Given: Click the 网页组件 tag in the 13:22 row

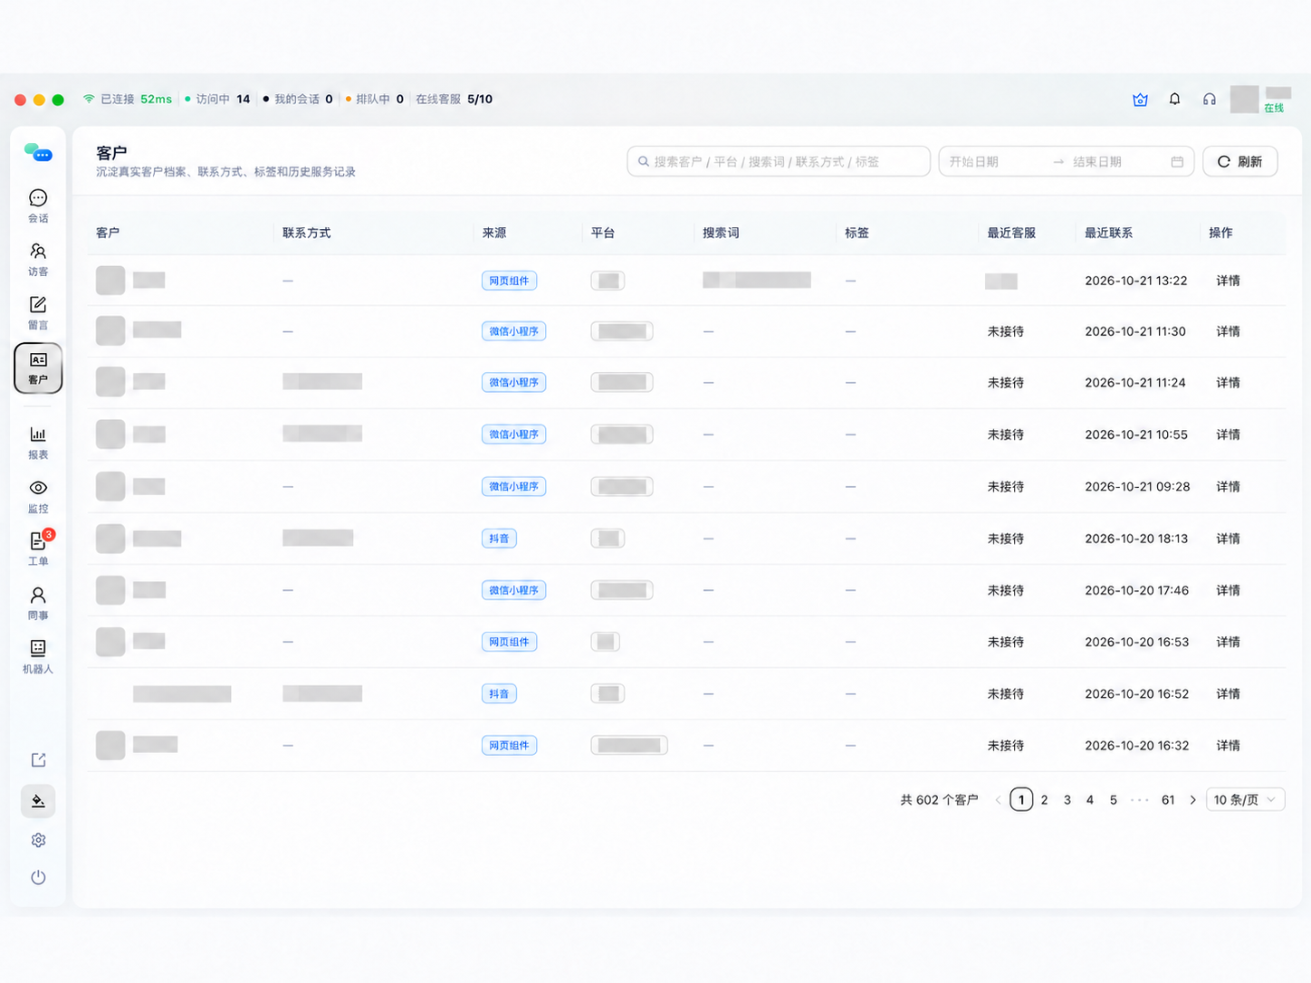Looking at the screenshot, I should click(509, 281).
